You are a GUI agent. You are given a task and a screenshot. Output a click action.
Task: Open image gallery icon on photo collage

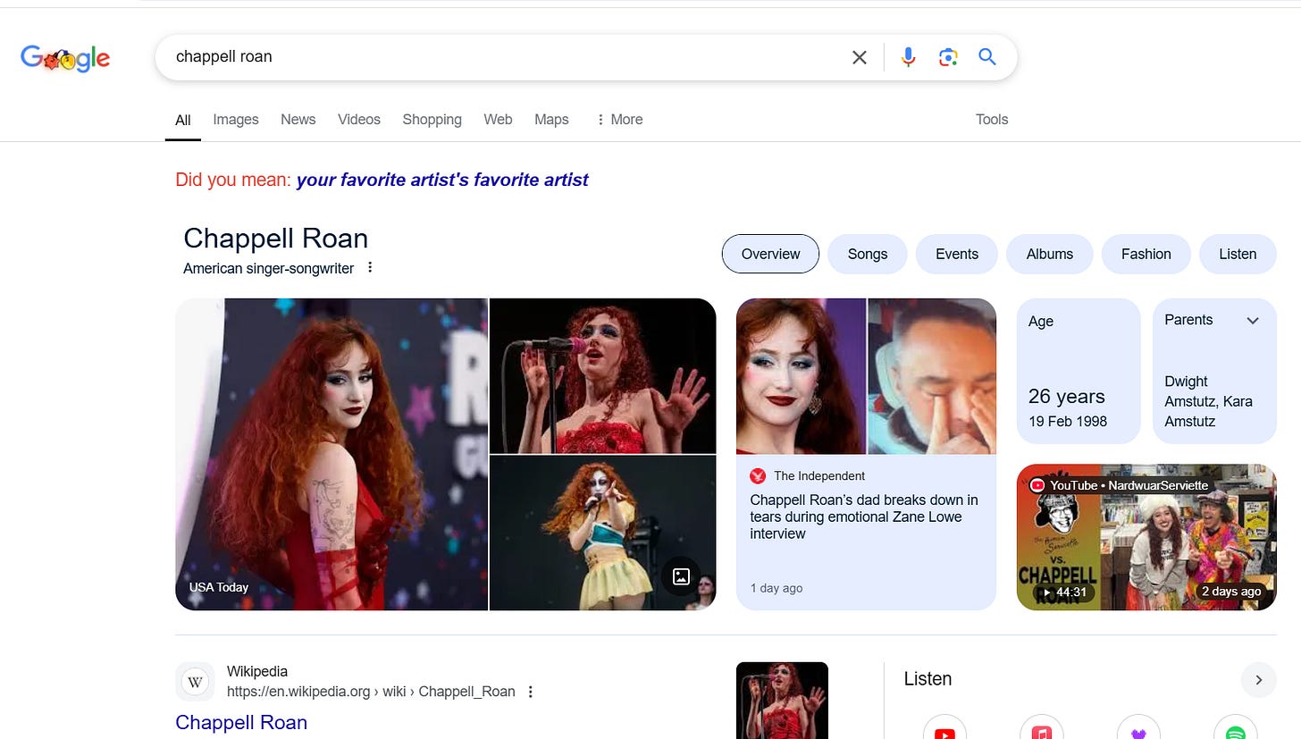click(681, 576)
